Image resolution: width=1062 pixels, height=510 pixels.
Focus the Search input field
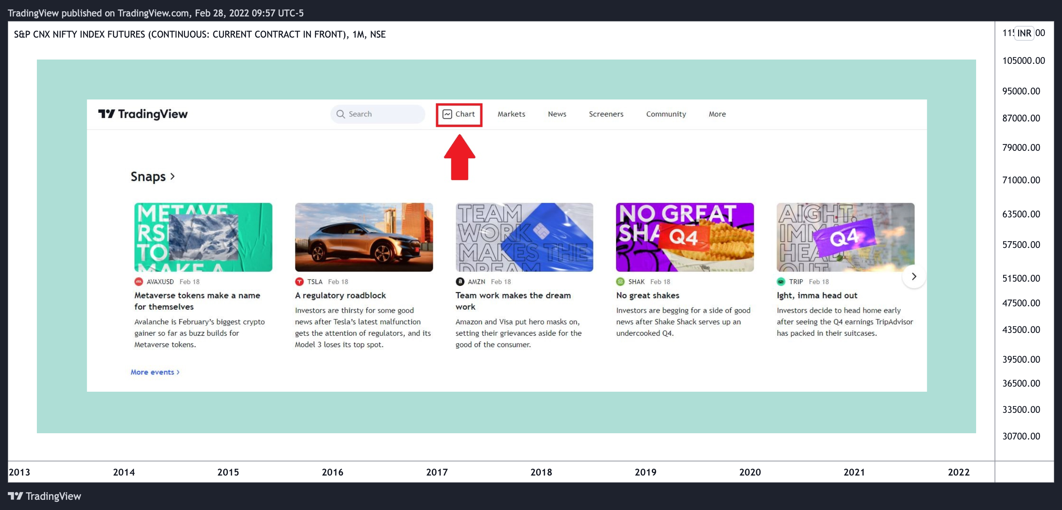pyautogui.click(x=378, y=114)
